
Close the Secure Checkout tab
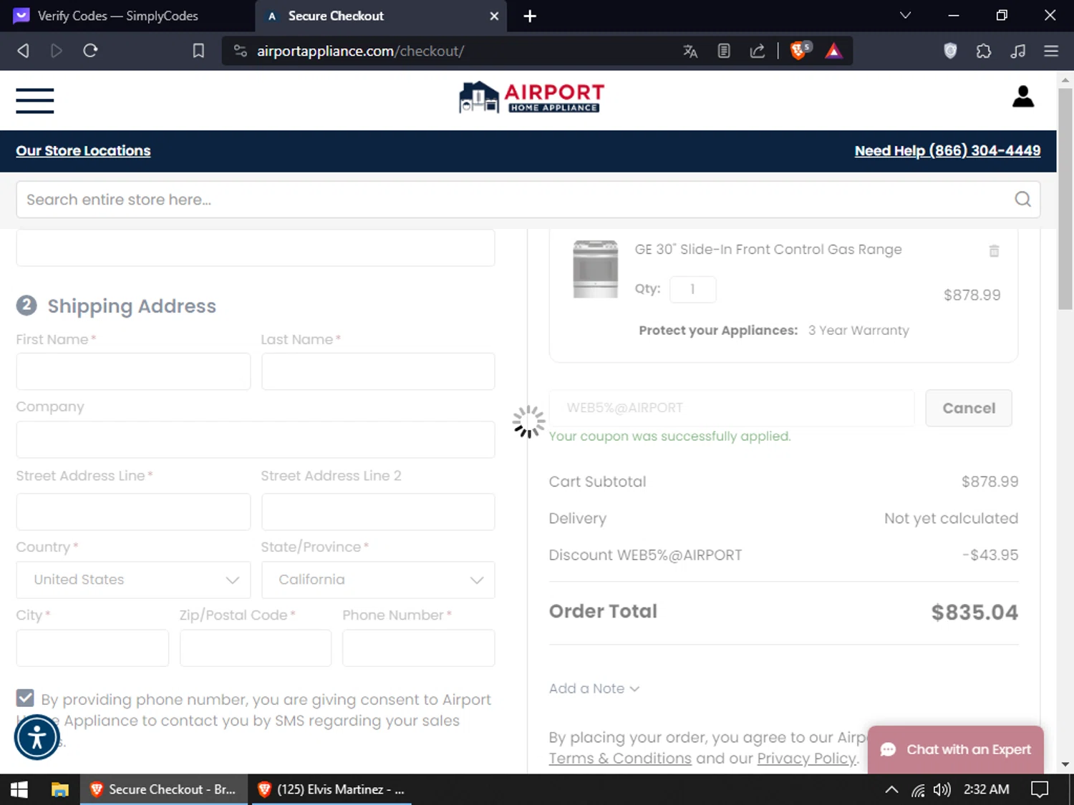click(x=494, y=16)
